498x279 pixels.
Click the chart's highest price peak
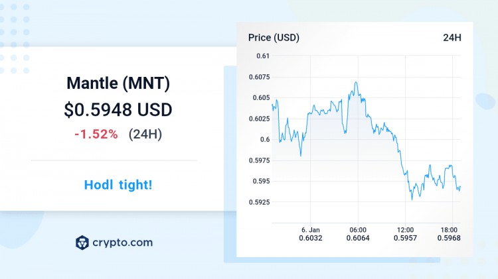point(356,83)
